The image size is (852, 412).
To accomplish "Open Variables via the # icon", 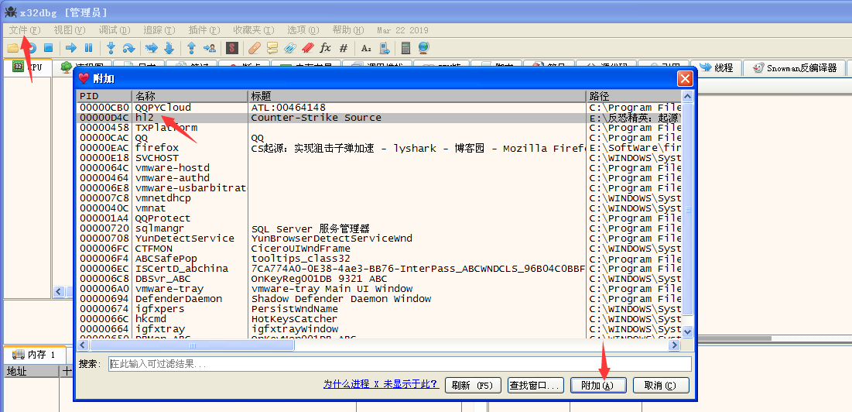I will (343, 48).
